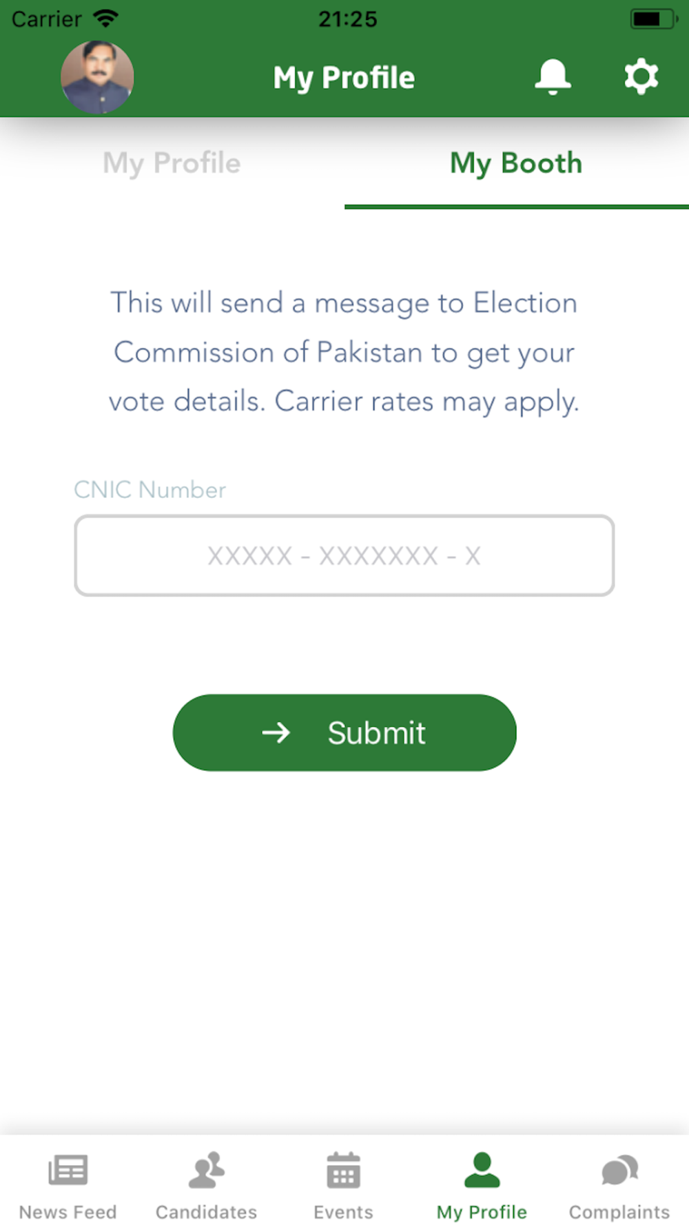The width and height of the screenshot is (689, 1225).
Task: Switch to the My Profile tab
Action: pos(172,163)
